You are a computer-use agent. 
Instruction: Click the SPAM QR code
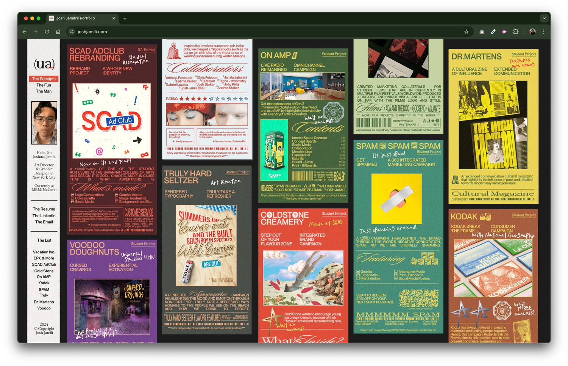click(x=419, y=299)
